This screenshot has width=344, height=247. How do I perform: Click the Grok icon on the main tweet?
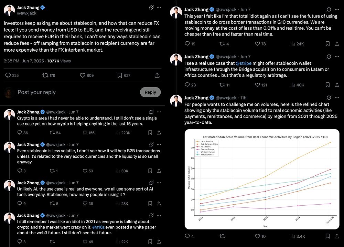pos(151,7)
